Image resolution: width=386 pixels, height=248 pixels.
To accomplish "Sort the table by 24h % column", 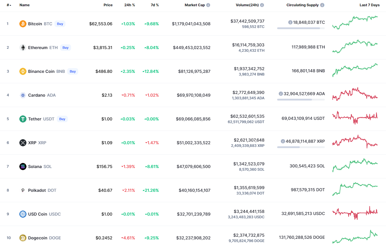I will tap(130, 5).
